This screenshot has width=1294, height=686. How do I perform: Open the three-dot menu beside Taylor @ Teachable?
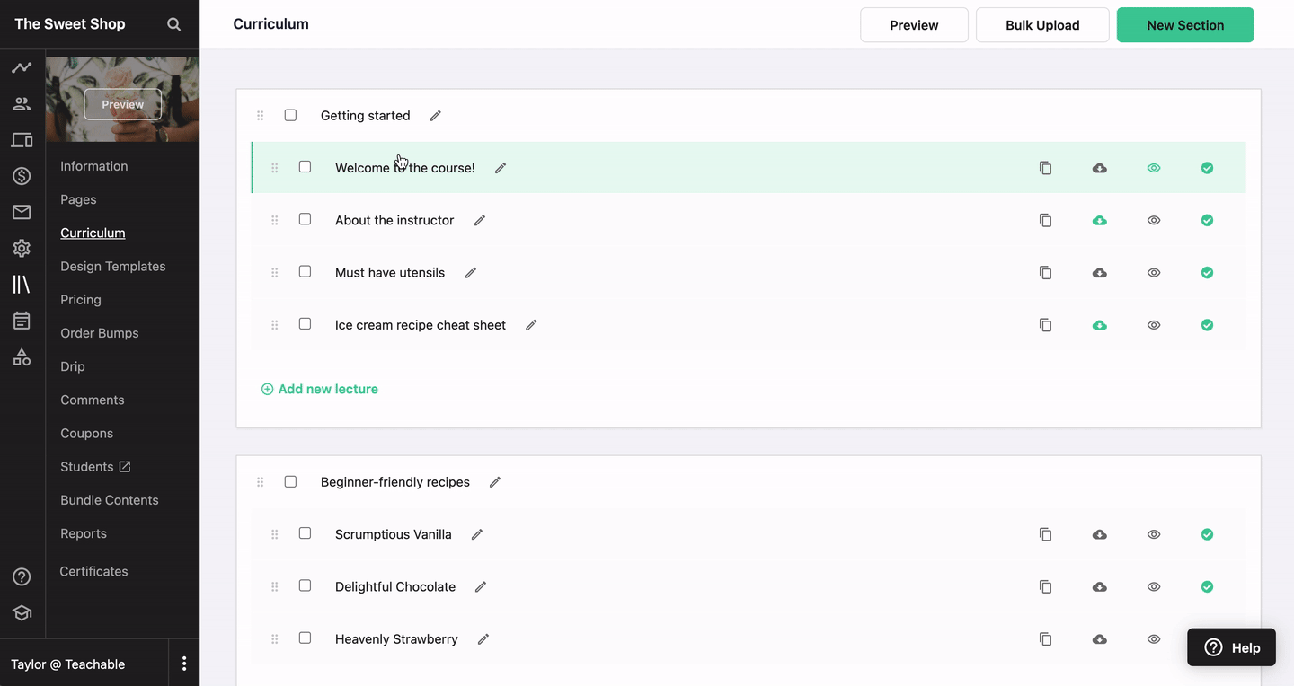[184, 664]
